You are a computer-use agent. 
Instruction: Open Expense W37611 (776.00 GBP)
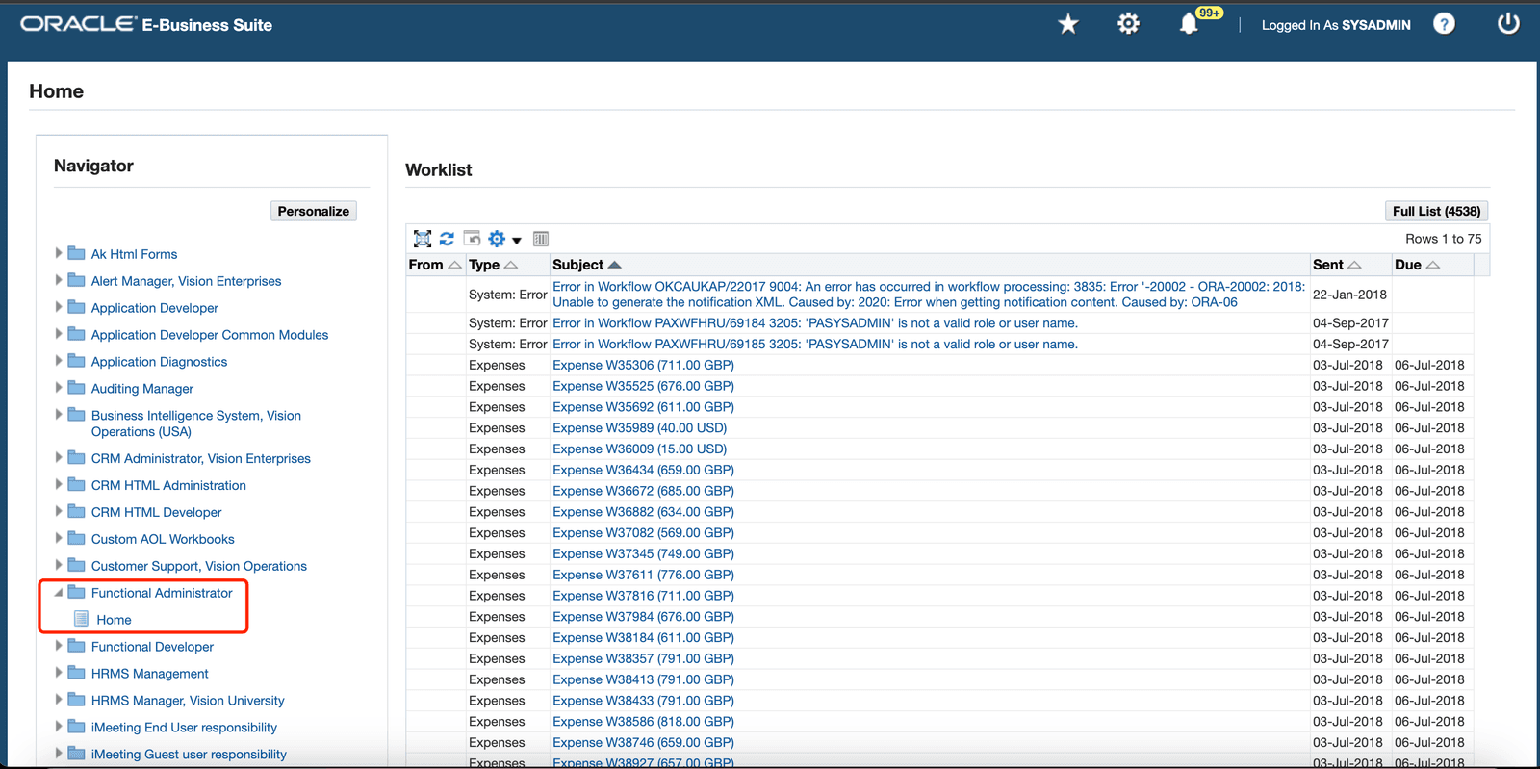[x=643, y=575]
